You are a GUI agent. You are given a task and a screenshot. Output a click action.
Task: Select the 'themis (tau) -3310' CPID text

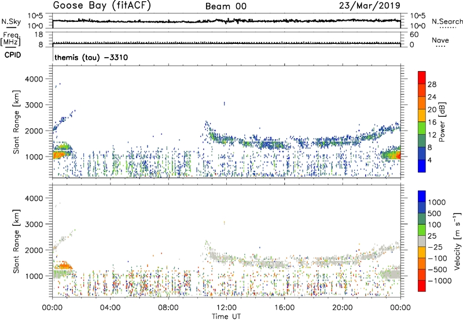tap(91, 57)
